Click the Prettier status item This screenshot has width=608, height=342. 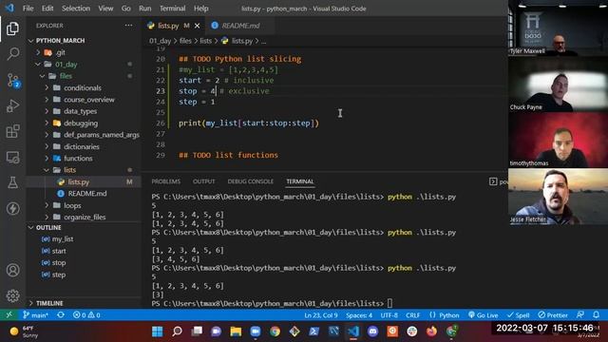click(553, 314)
